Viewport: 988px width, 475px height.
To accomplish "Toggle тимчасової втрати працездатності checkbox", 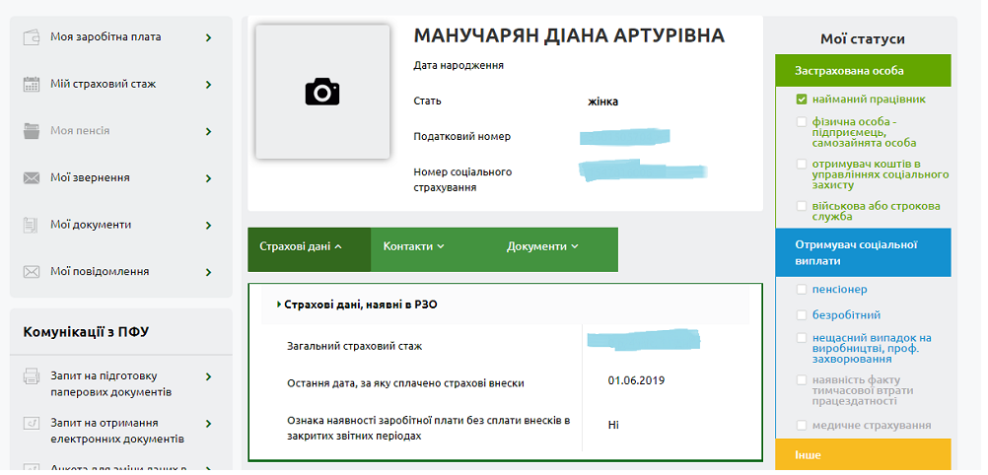I will point(802,380).
